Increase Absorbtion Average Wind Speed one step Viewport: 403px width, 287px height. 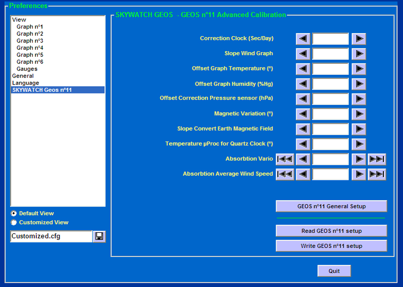[359, 174]
